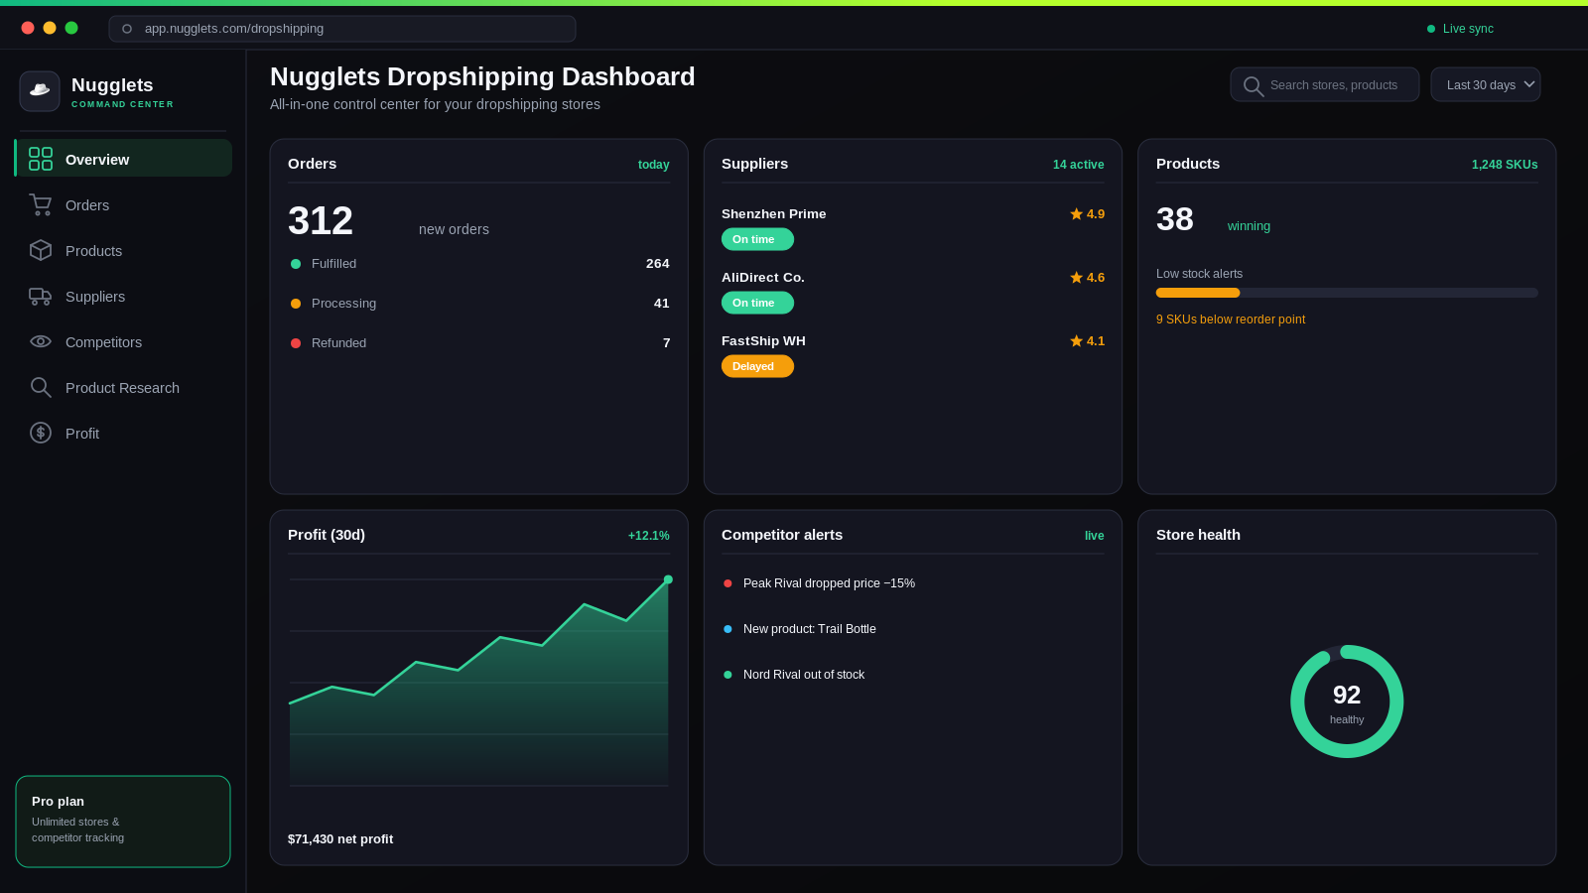This screenshot has width=1588, height=893.
Task: Click the Products box icon
Action: (41, 250)
